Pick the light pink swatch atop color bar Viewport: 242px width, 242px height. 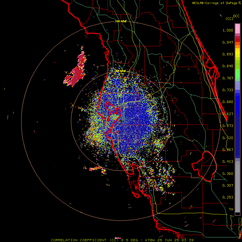click(x=237, y=29)
